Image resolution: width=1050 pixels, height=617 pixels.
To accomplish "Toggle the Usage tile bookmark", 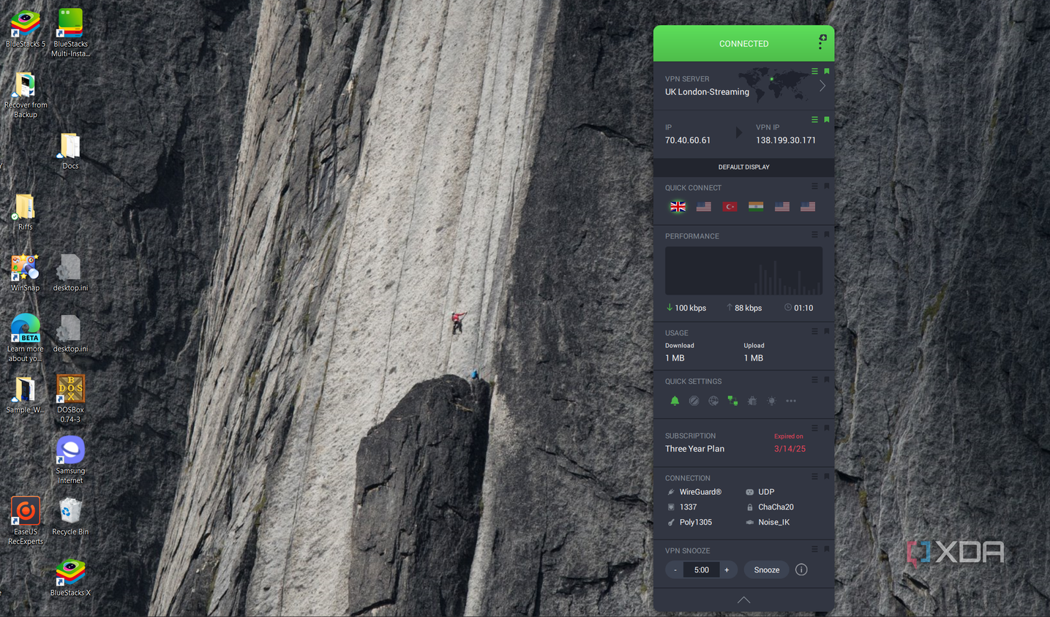I will point(827,332).
